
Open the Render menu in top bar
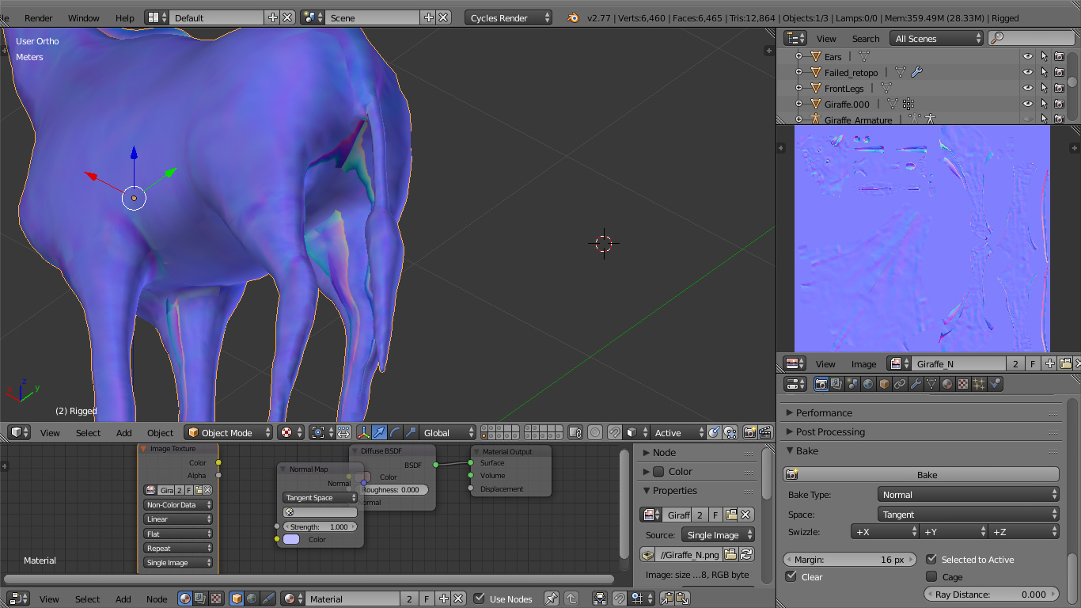pos(39,17)
